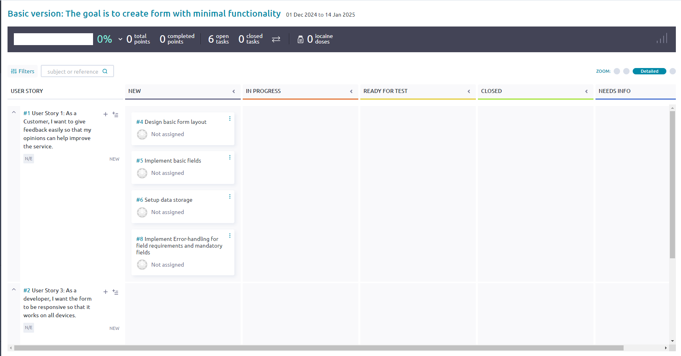This screenshot has height=356, width=681.
Task: Bulk-add tasks to User Story #1
Action: 115,114
